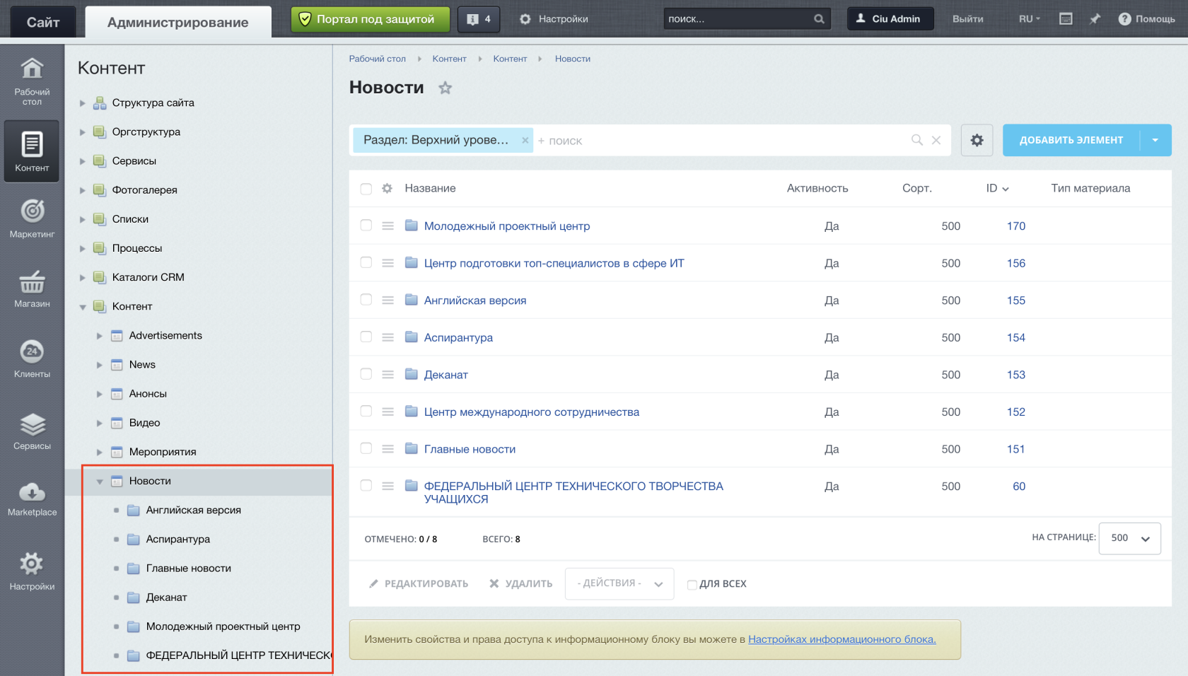Click the ДОБАВИТЬ ЭЛЕМЕНТ button

1071,140
